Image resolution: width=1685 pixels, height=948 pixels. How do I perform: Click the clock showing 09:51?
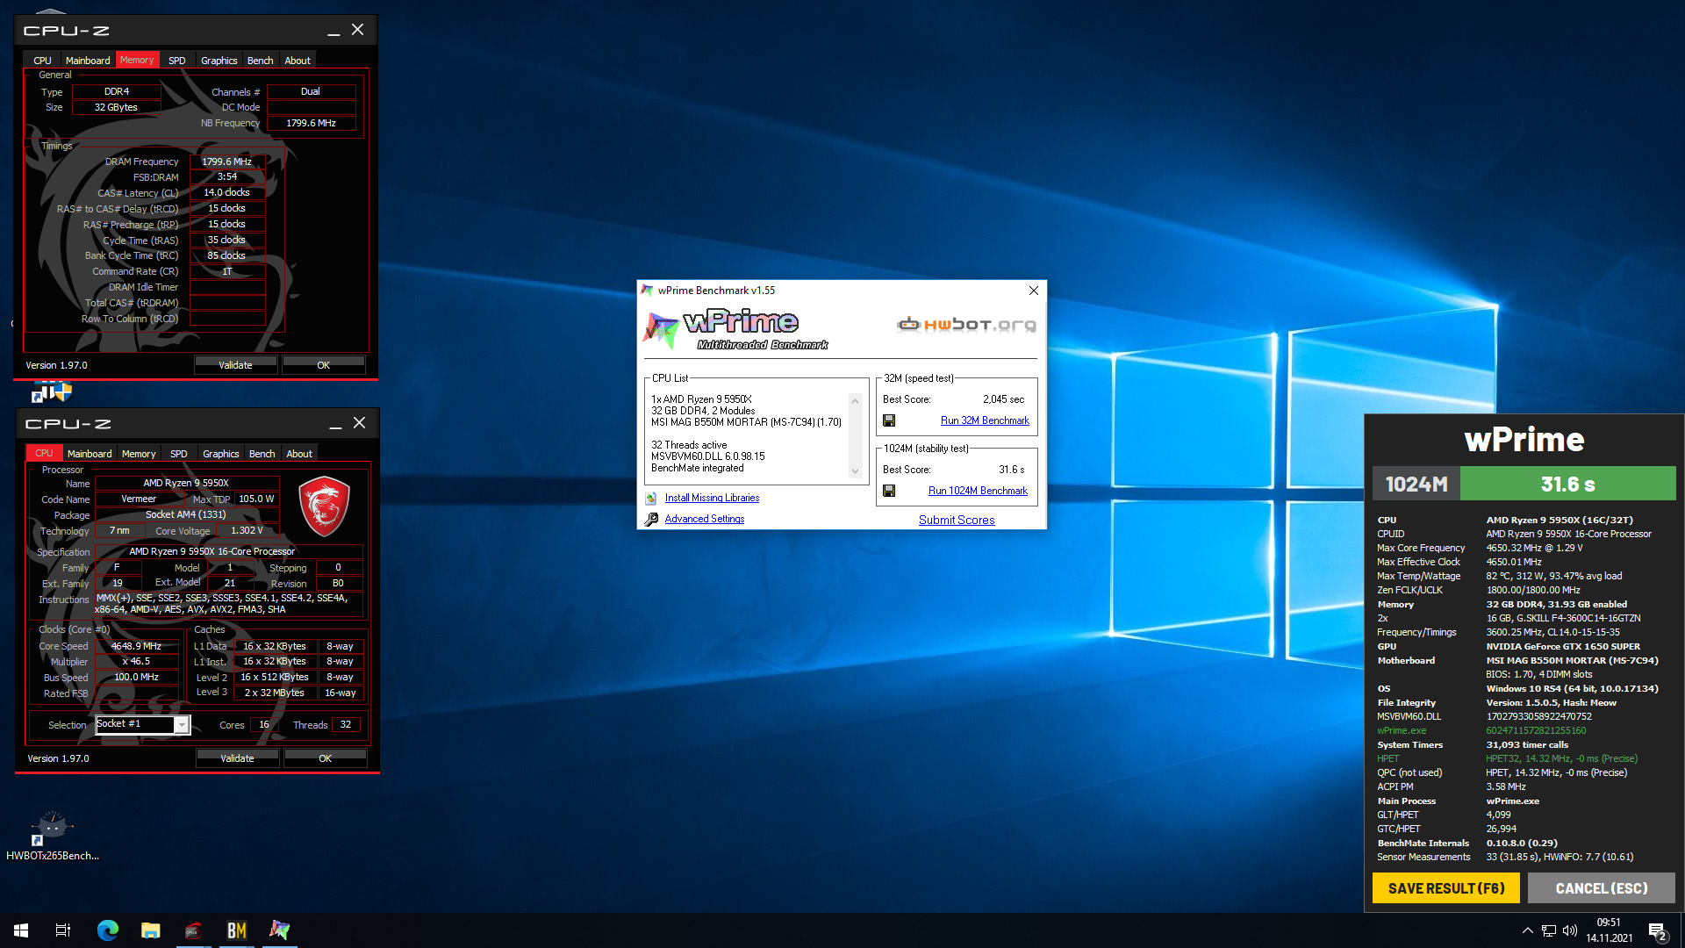[1609, 923]
